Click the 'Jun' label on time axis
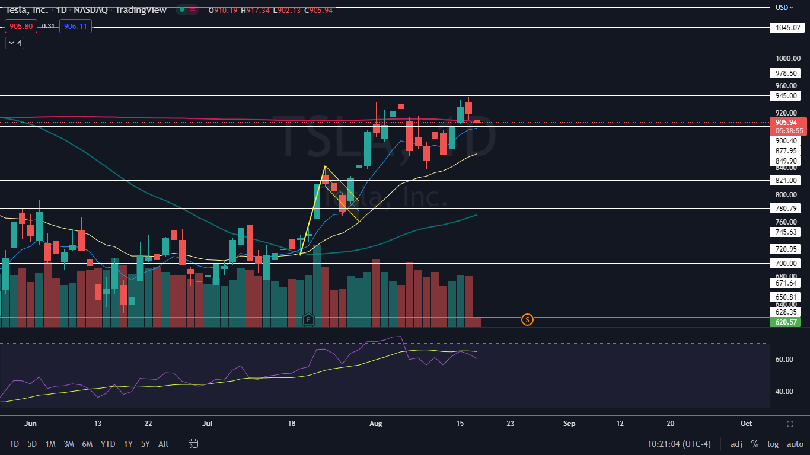Image resolution: width=810 pixels, height=455 pixels. point(31,424)
